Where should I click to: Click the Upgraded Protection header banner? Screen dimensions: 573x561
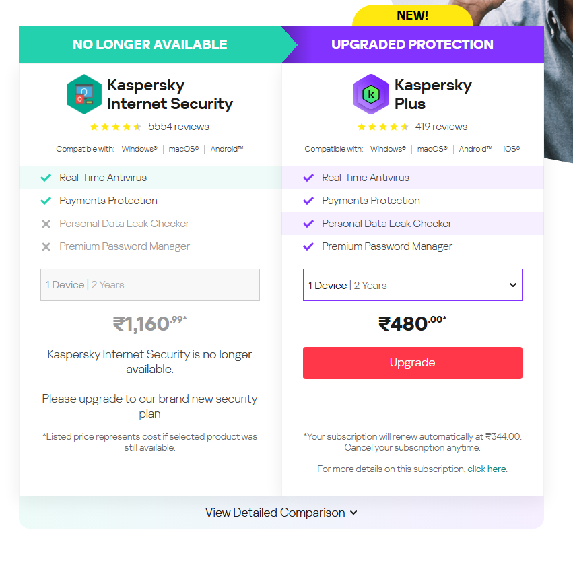[413, 44]
